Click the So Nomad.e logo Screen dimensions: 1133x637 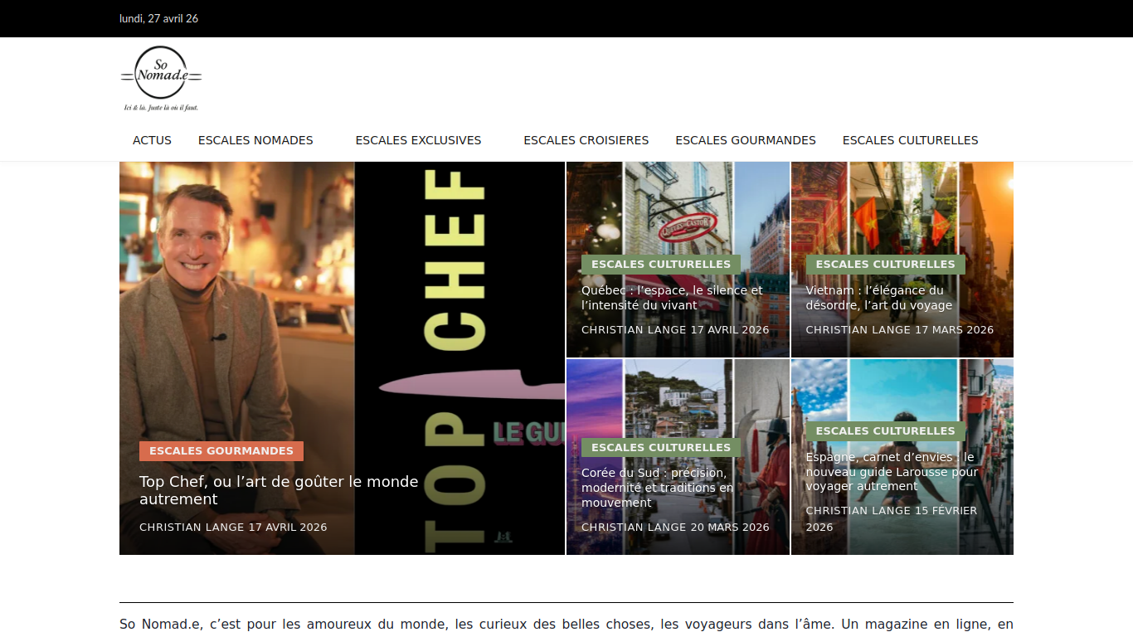pos(161,79)
